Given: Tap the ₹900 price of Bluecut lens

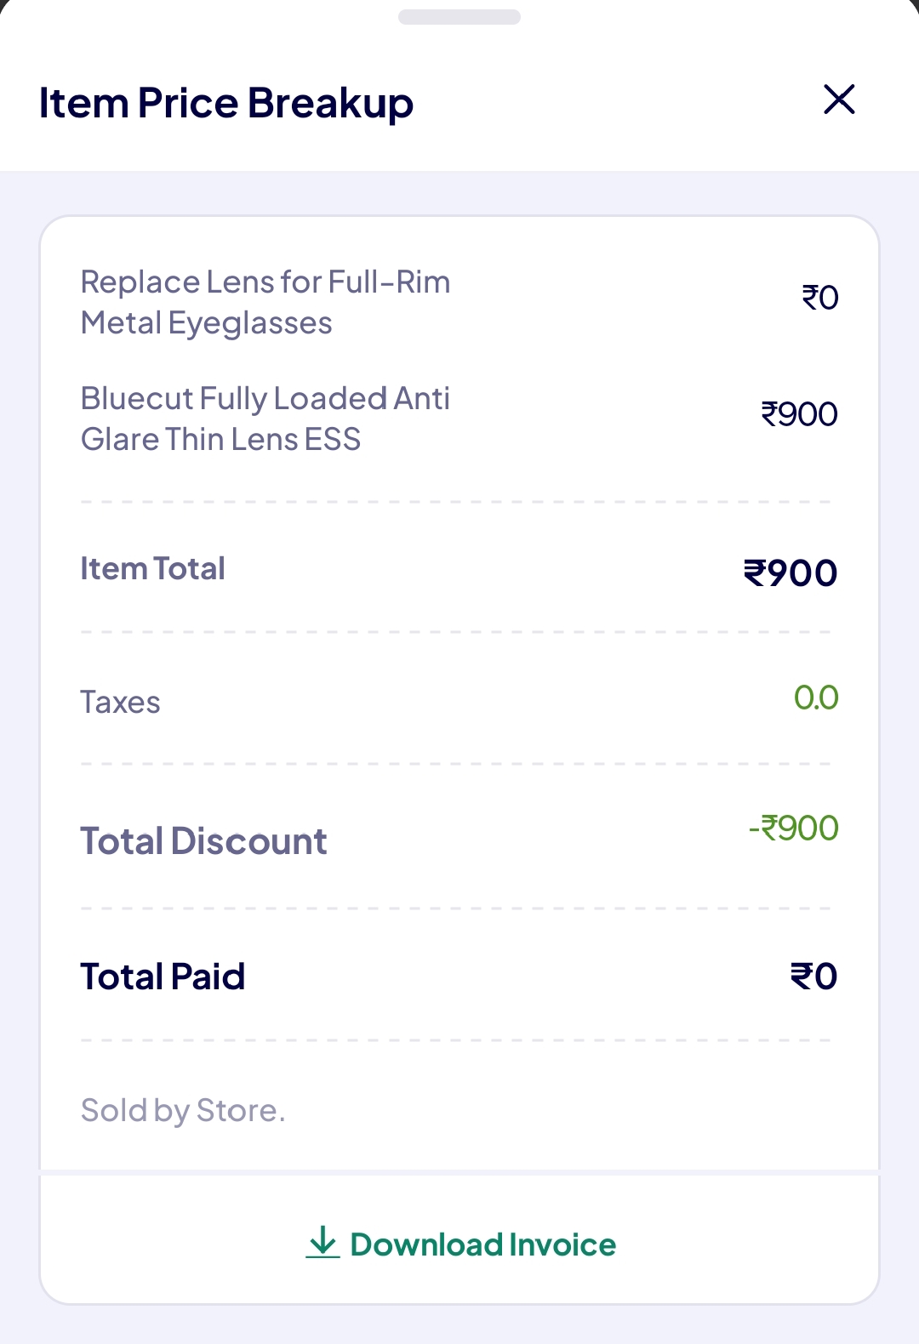Looking at the screenshot, I should [x=799, y=414].
